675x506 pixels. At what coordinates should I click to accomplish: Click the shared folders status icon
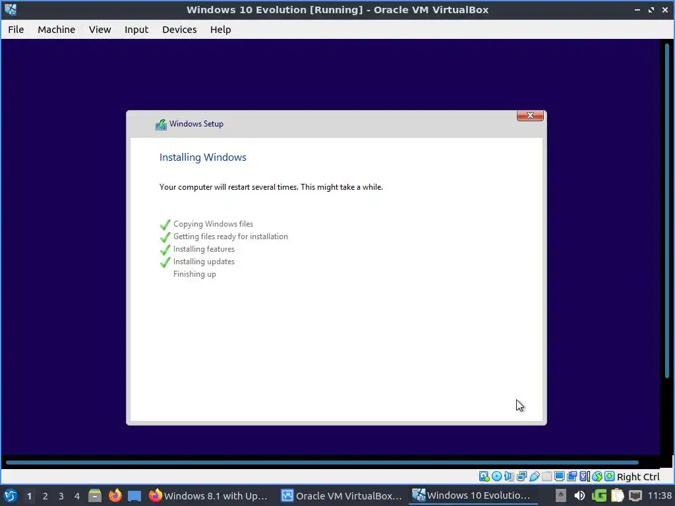click(x=546, y=476)
